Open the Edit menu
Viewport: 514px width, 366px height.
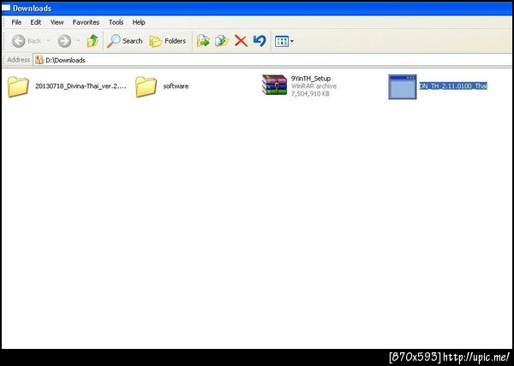coord(36,22)
